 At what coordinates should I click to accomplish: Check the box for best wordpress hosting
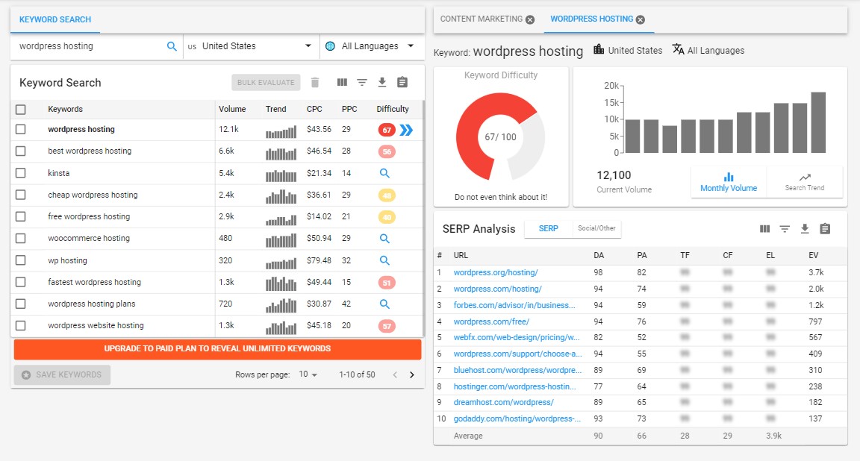click(x=21, y=151)
